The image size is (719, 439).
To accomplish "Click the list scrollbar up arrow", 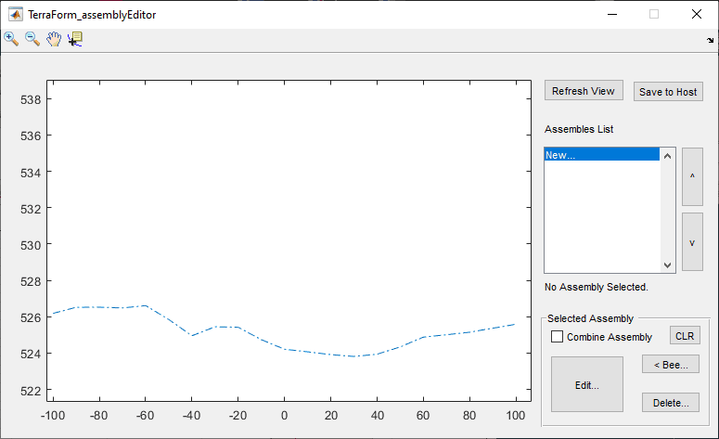I will point(667,156).
